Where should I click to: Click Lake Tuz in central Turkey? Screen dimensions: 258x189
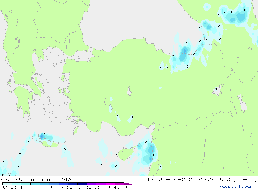[129, 91]
